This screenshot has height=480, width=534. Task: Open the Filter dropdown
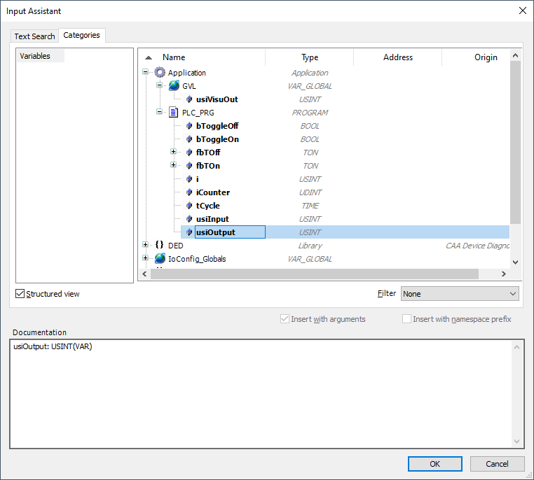click(459, 294)
